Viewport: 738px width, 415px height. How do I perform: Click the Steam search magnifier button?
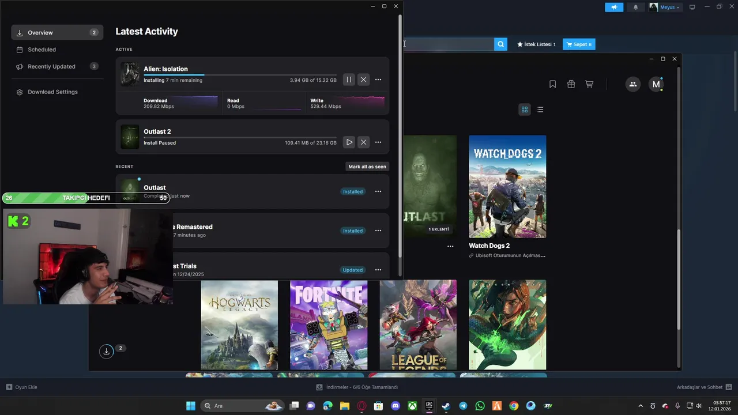(500, 44)
